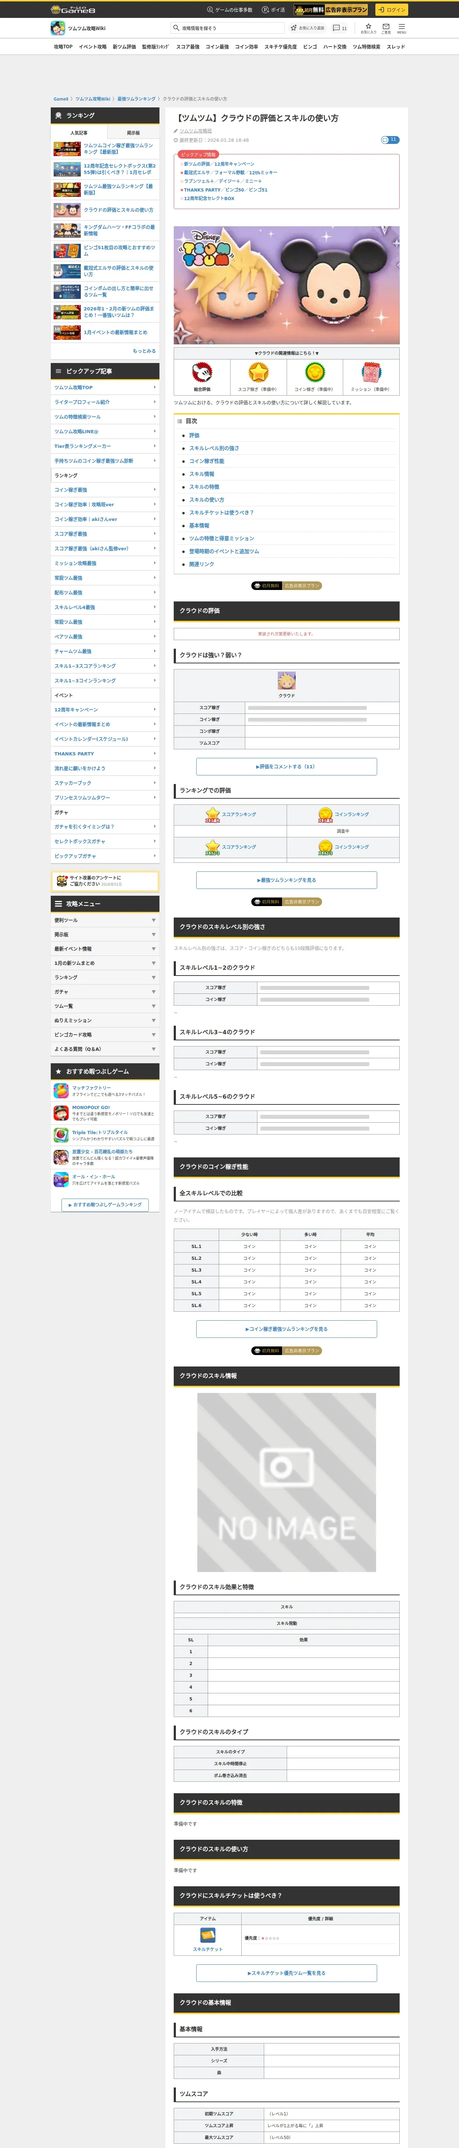This screenshot has width=459, height=2148.
Task: Click 最強ツムランキングを見る button
Action: 287,880
